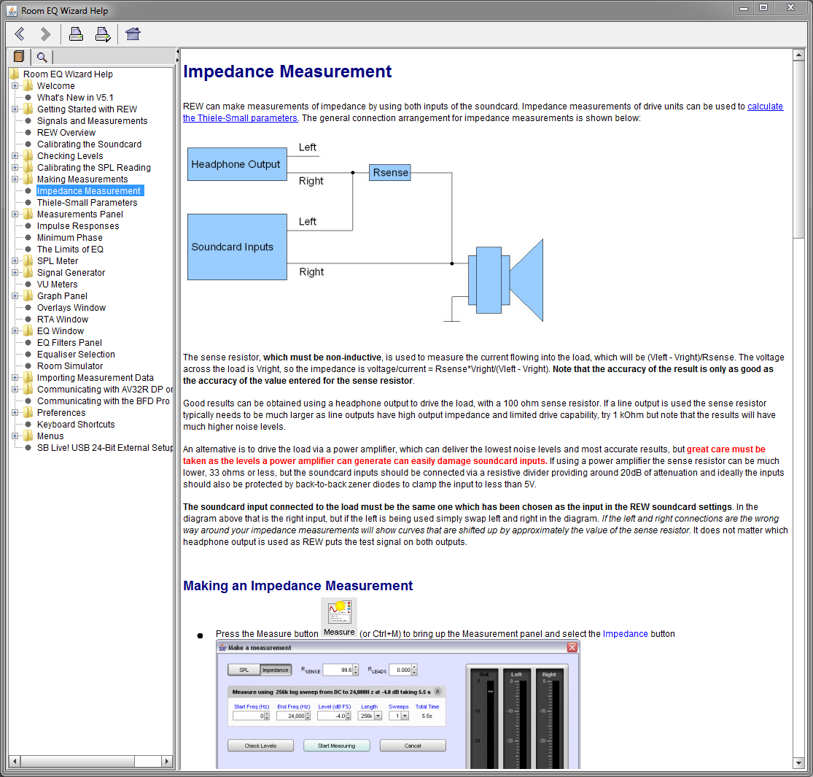Open the Room Simulator topic
Image resolution: width=813 pixels, height=777 pixels.
click(70, 366)
